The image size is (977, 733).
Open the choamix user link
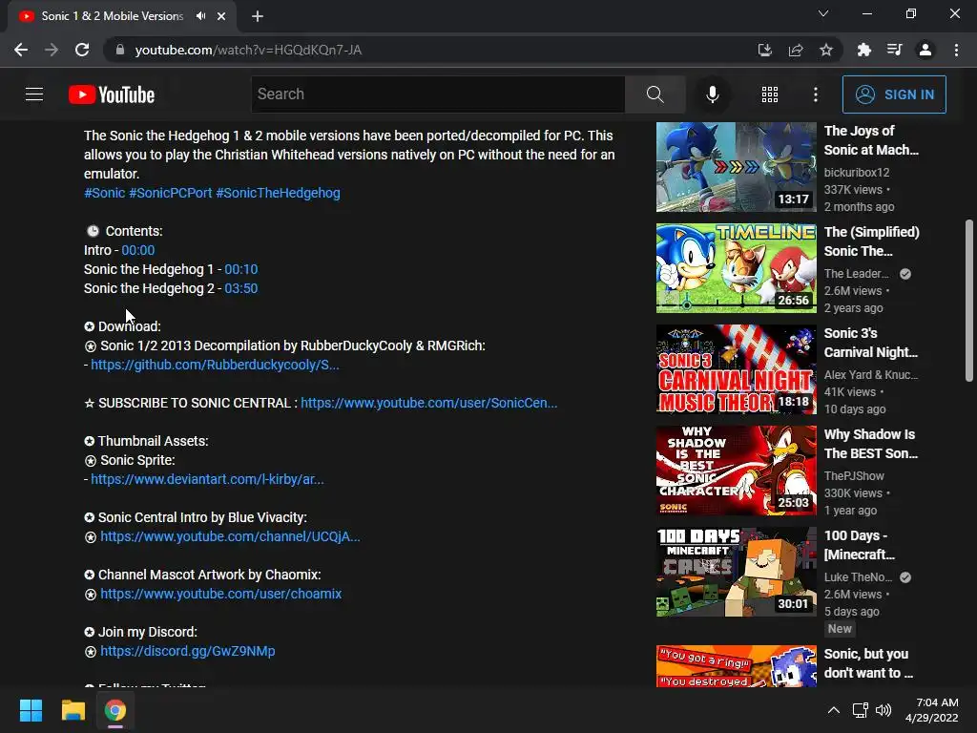click(x=220, y=594)
